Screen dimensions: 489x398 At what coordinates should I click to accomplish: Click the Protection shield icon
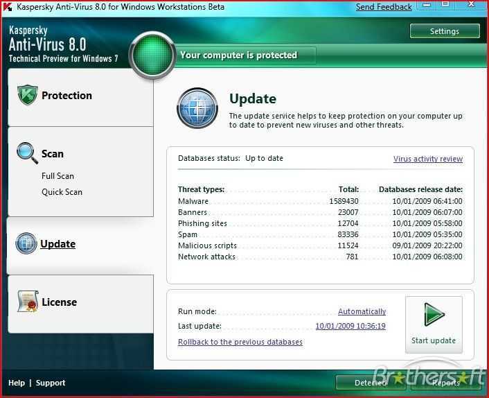[28, 95]
